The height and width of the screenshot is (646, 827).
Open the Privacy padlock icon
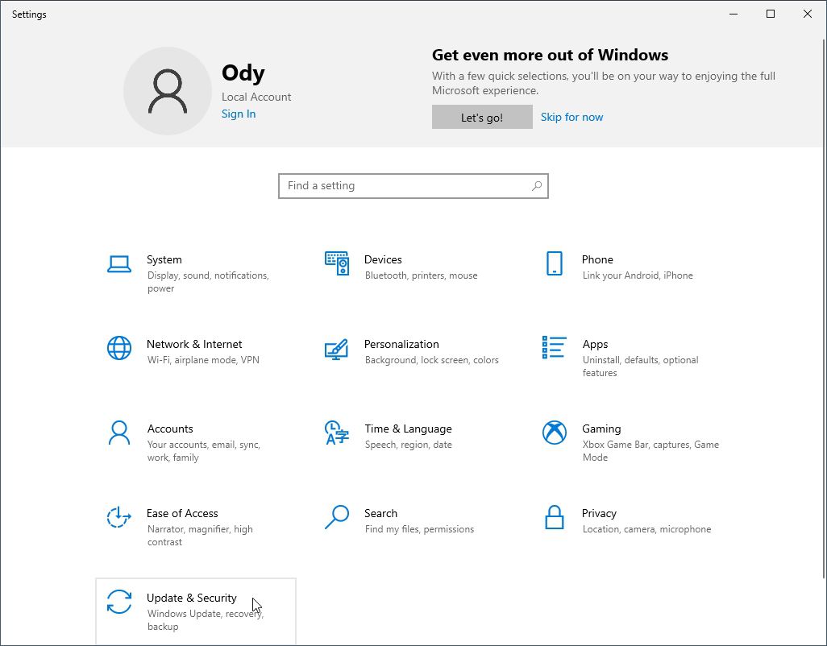[555, 517]
